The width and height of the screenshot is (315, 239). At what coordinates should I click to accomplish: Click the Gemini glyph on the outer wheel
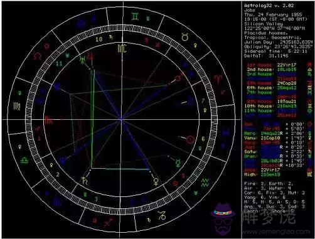click(x=135, y=16)
